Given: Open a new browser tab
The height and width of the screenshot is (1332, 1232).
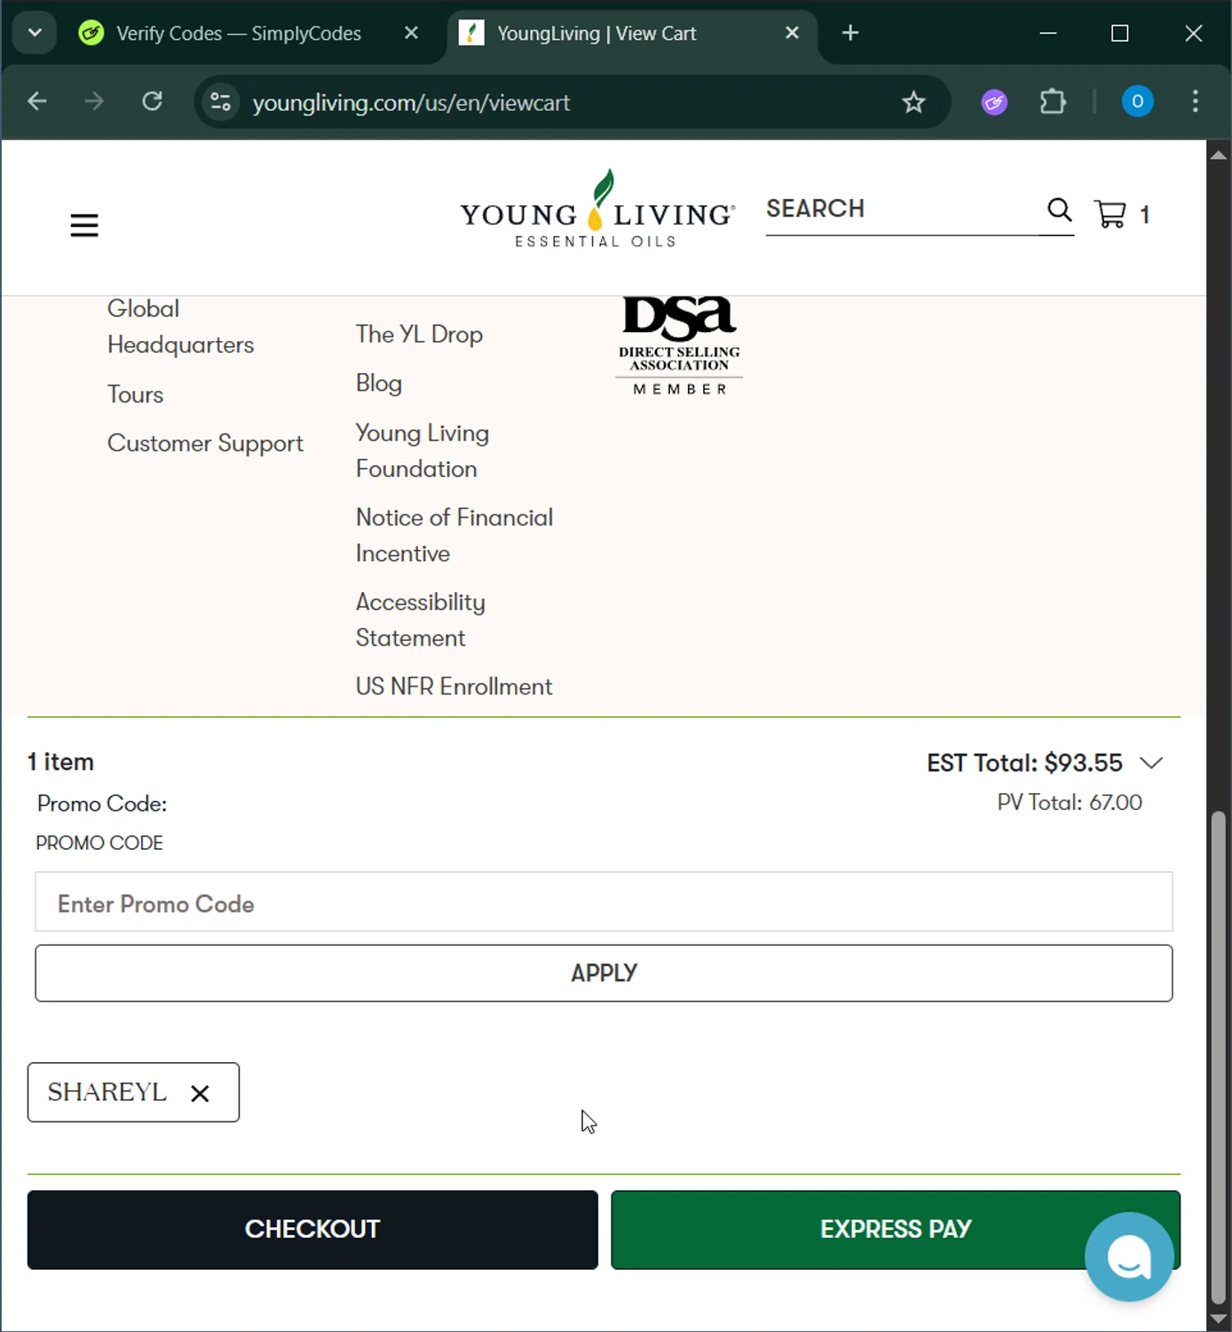Looking at the screenshot, I should 850,33.
